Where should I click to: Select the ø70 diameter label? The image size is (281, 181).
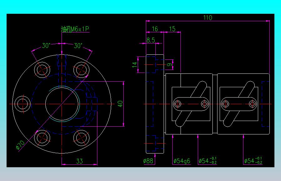pyautogui.click(x=20, y=145)
